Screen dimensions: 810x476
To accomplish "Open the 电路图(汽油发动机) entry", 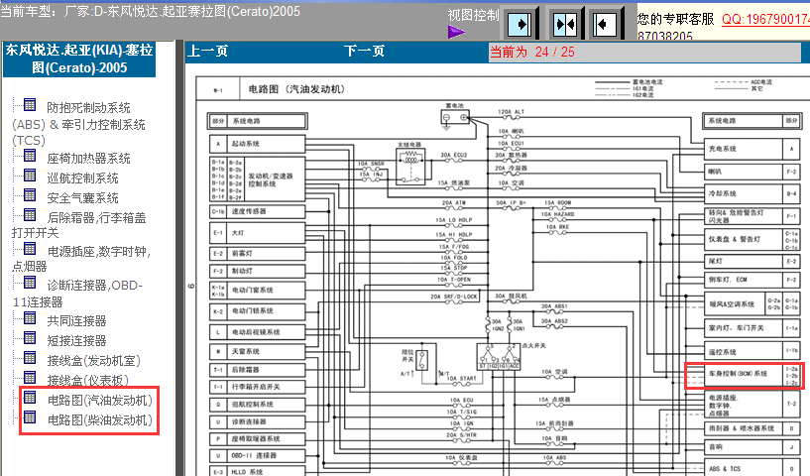I will [x=100, y=400].
